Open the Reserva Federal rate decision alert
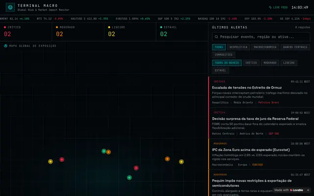 click(261, 123)
